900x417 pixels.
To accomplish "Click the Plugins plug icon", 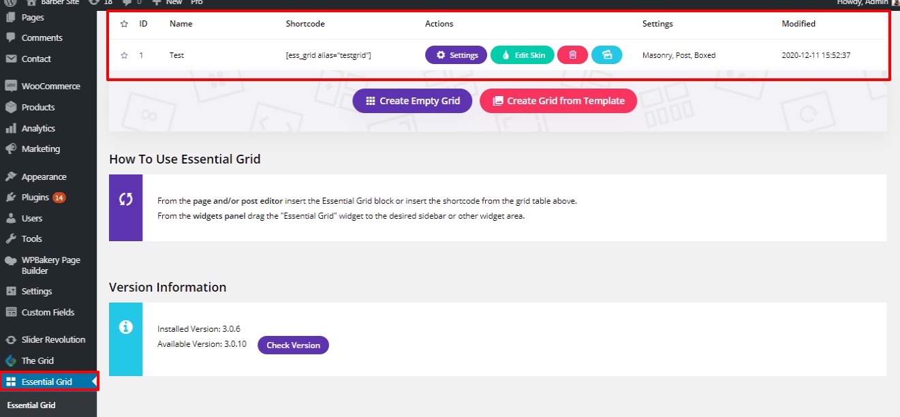I will 11,197.
